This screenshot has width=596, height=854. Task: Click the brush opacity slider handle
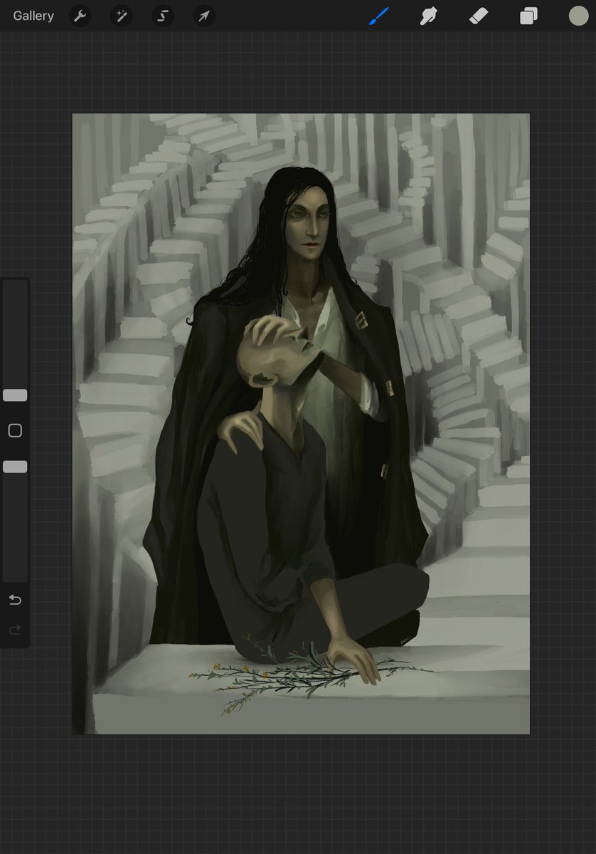[15, 467]
